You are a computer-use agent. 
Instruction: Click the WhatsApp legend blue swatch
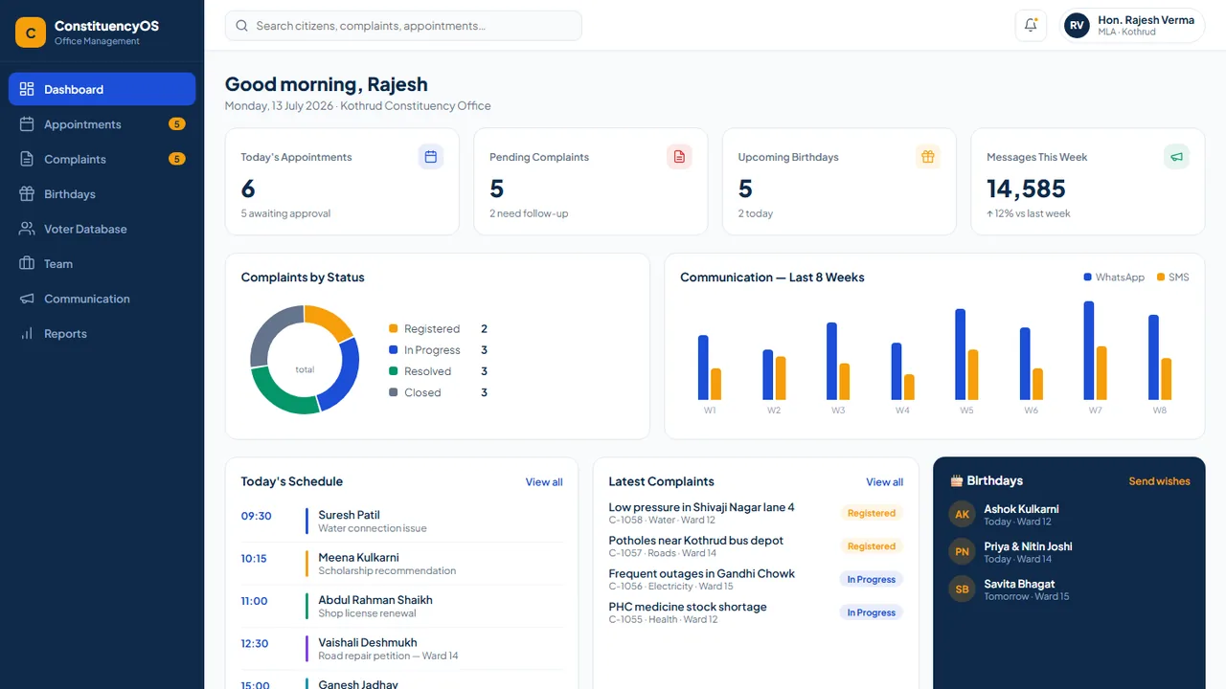pyautogui.click(x=1087, y=278)
